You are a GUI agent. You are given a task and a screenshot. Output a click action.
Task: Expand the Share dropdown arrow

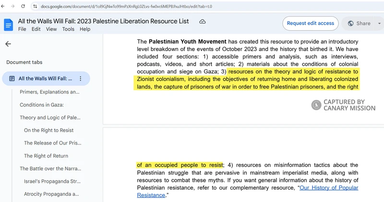[379, 24]
